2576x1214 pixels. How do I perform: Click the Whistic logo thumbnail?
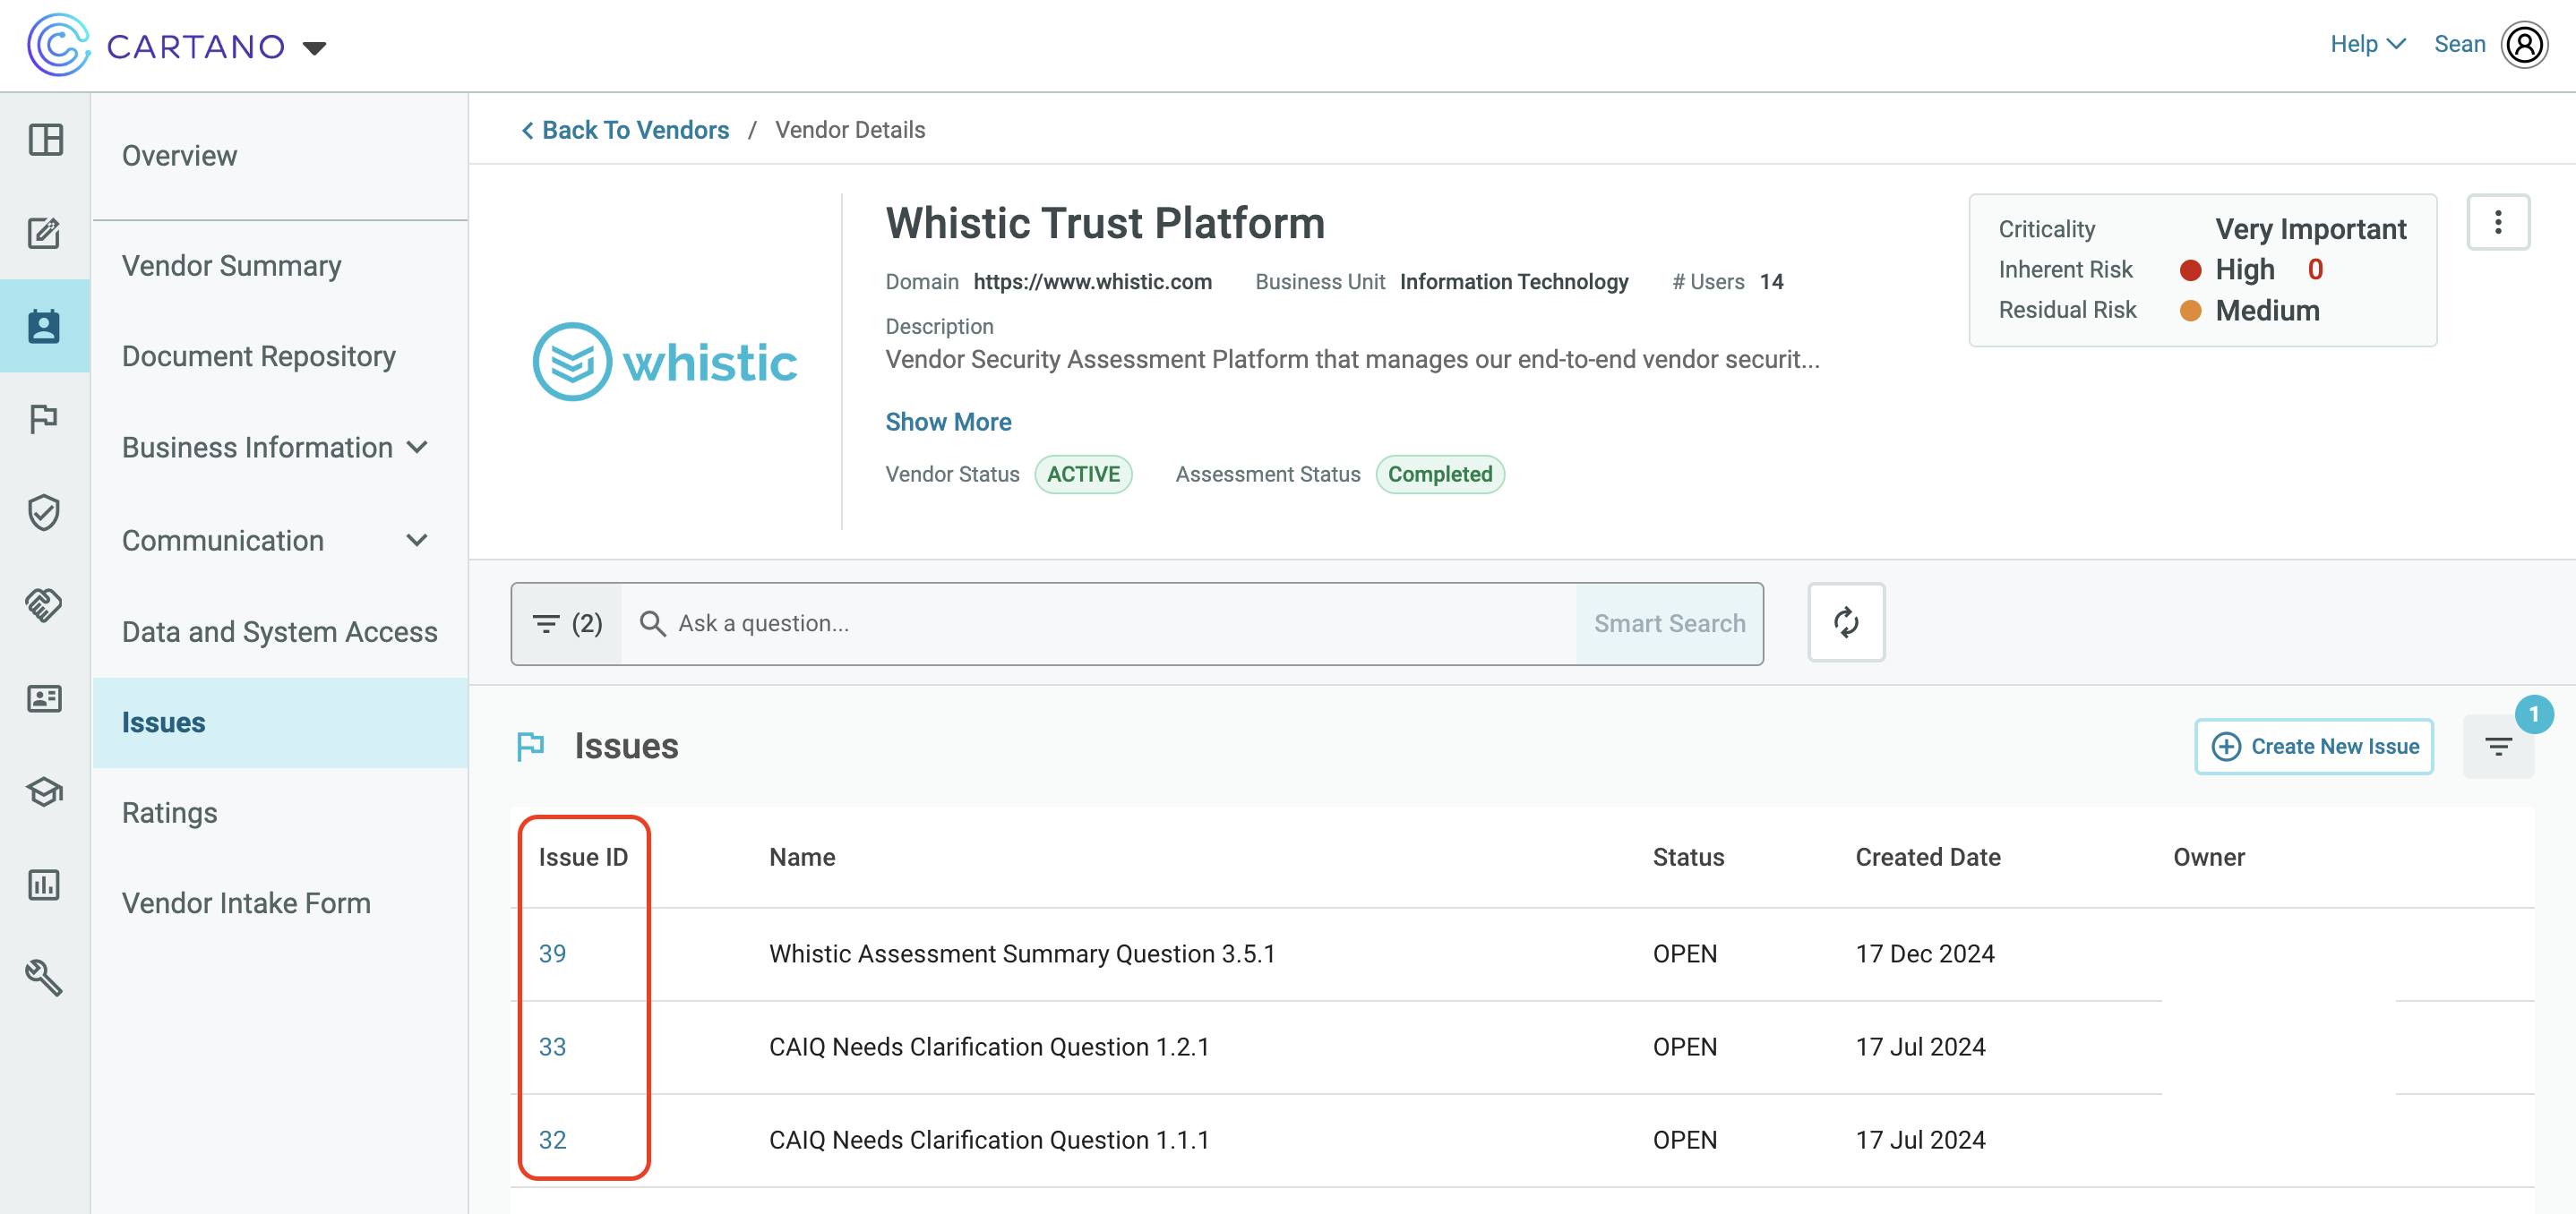[x=665, y=362]
